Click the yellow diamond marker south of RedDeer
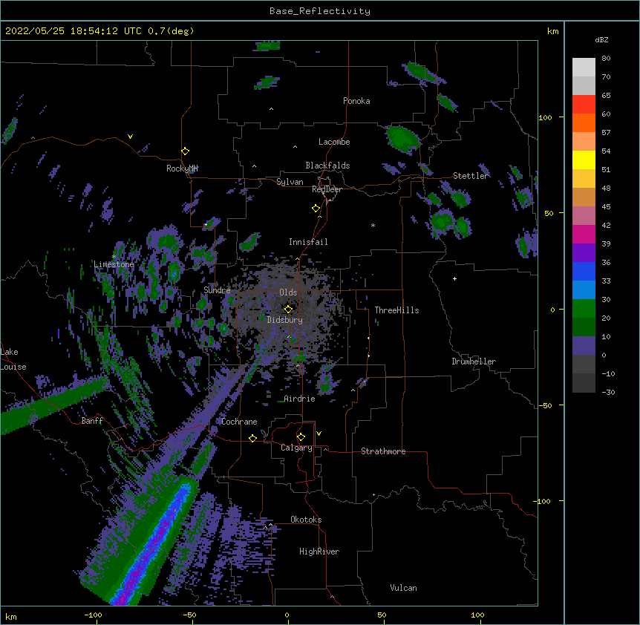Screen dimensions: 640x625 [316, 209]
